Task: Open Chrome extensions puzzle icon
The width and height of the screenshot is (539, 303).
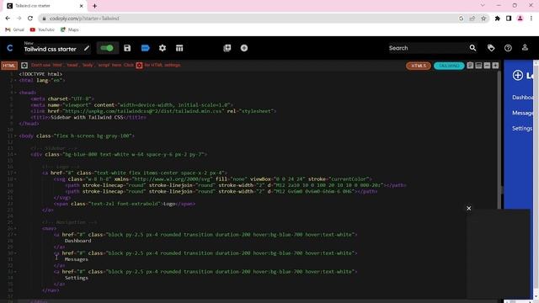Action: [498, 19]
